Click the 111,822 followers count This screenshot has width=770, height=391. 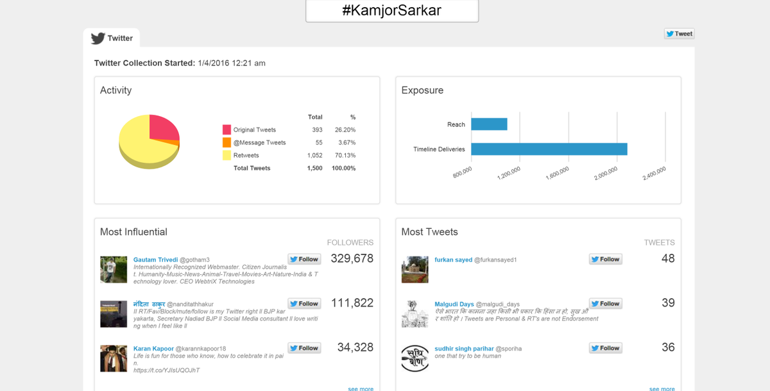tap(352, 303)
